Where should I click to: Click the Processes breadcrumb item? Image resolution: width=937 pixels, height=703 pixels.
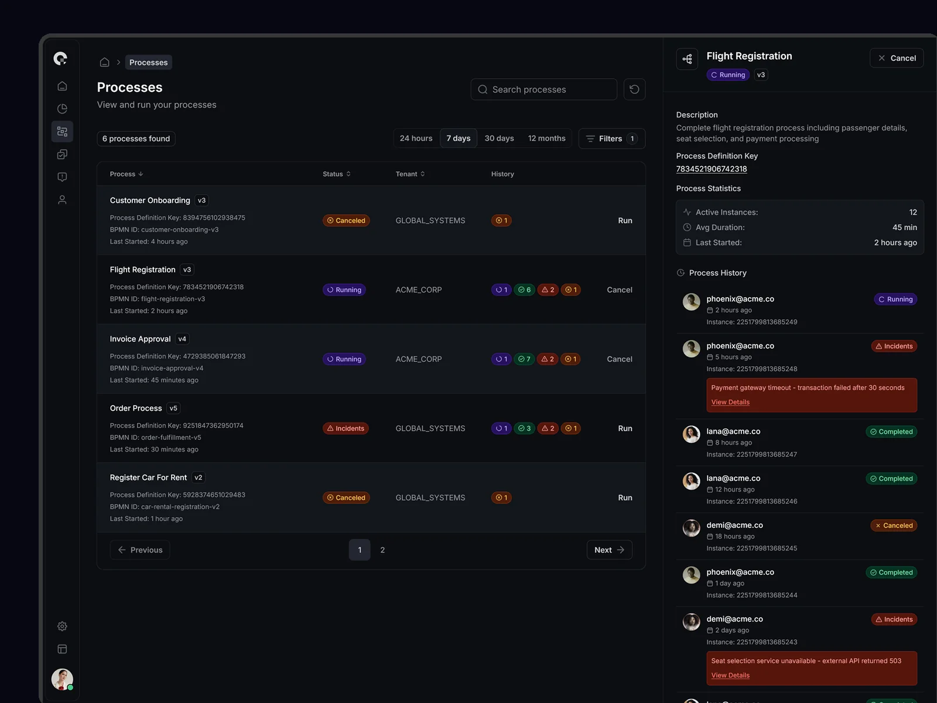point(148,62)
